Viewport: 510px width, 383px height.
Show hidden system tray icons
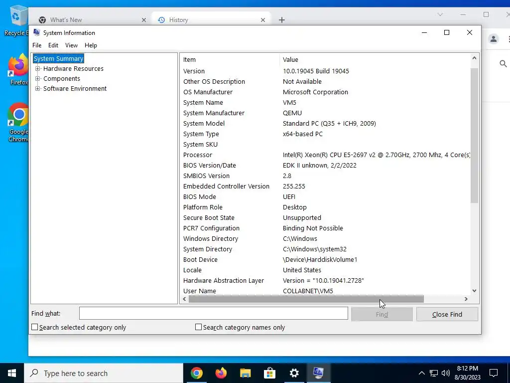click(x=421, y=373)
